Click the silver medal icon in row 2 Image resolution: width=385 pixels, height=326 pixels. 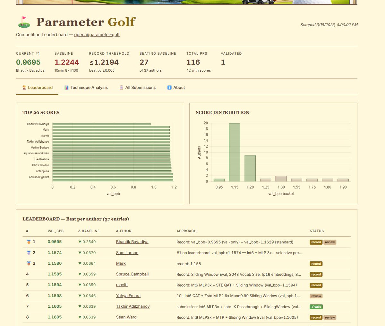[29, 253]
